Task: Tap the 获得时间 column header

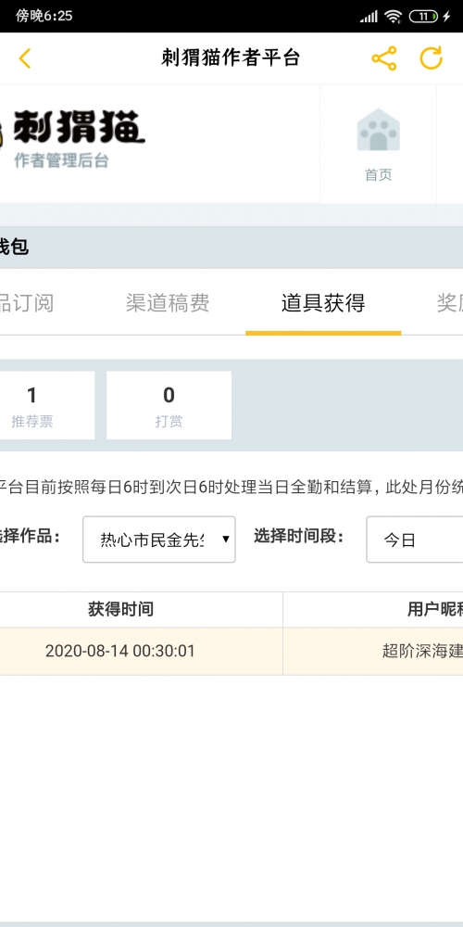Action: 121,610
